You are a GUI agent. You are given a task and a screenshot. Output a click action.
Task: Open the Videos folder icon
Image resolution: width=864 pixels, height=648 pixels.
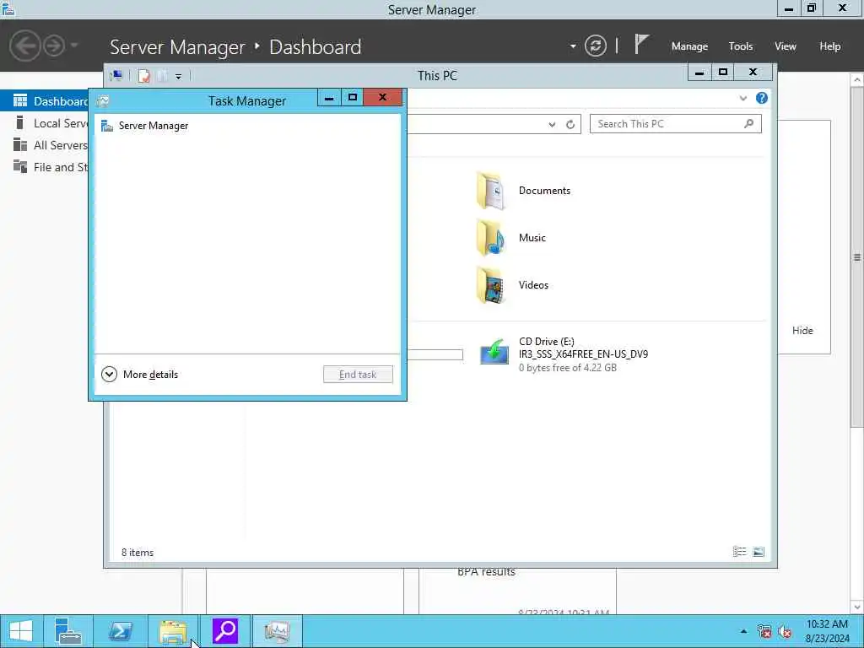490,285
